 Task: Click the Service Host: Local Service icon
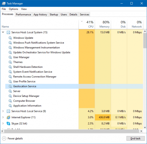(x=8, y=111)
